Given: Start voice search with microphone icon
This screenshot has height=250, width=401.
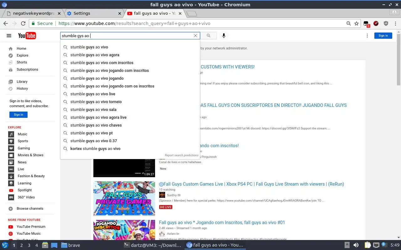Looking at the screenshot, I should (224, 36).
